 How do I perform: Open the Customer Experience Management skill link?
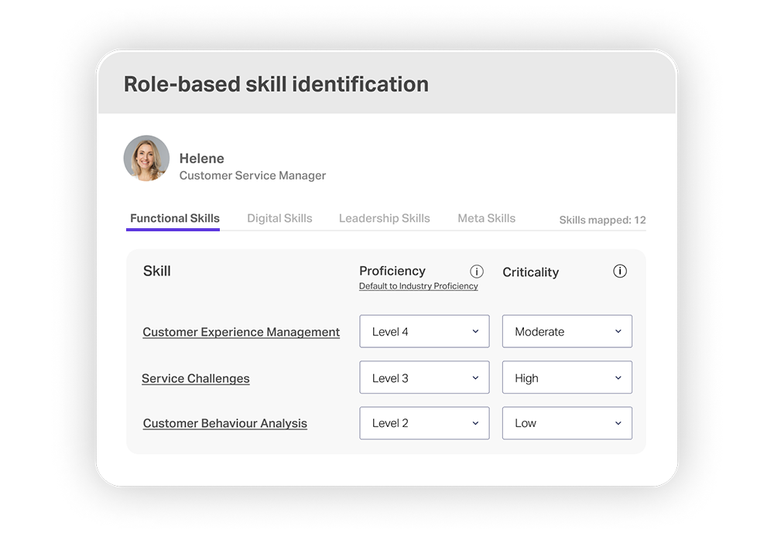241,332
